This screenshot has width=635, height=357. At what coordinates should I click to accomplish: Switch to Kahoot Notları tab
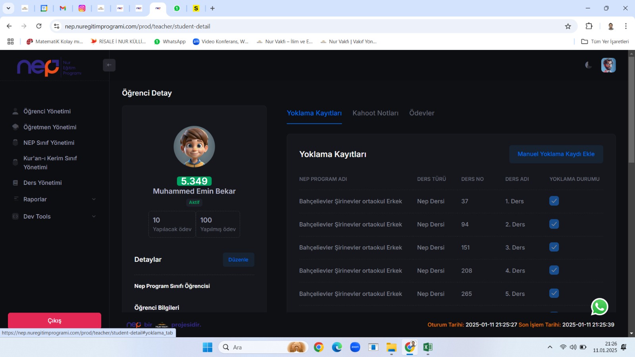(x=375, y=113)
